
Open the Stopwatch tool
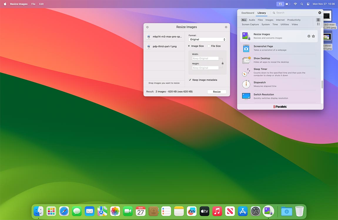coord(246,84)
